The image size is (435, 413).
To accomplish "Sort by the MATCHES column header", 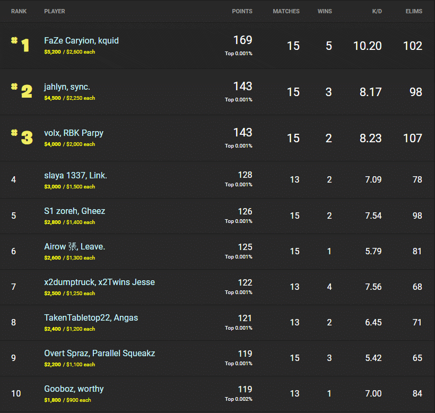I will point(286,11).
